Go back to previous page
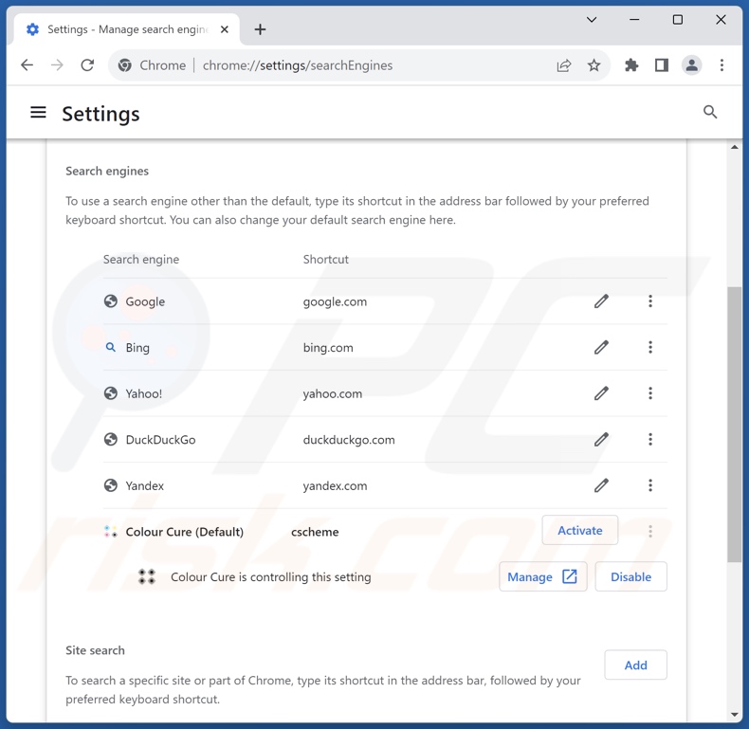The width and height of the screenshot is (749, 729). (27, 65)
